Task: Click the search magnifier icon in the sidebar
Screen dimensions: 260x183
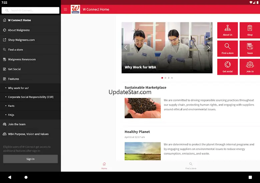Action: coord(7,10)
